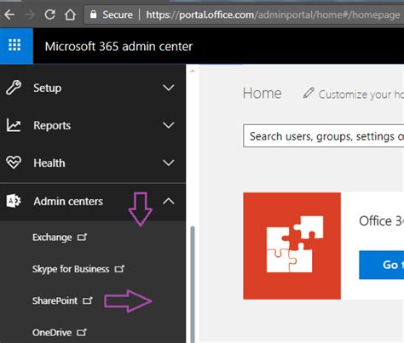Click the search users, groups, settings field
Image resolution: width=404 pixels, height=343 pixels.
(324, 136)
